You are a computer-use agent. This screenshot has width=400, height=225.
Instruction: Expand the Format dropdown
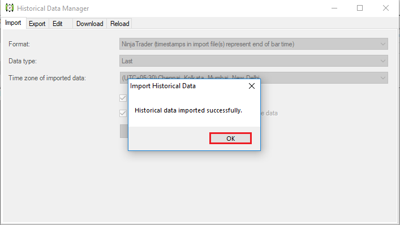(253, 44)
